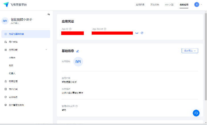Open the 添加语言 dropdown
The image size is (207, 125).
(190, 51)
